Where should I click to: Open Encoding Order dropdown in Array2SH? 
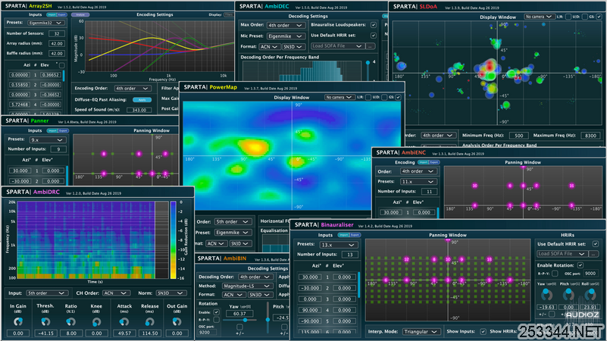click(133, 88)
